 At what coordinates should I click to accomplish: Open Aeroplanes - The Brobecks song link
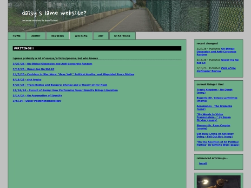click(x=214, y=107)
